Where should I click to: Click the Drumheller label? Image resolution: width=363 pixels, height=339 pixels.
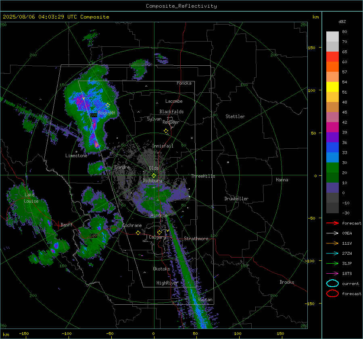coord(236,199)
